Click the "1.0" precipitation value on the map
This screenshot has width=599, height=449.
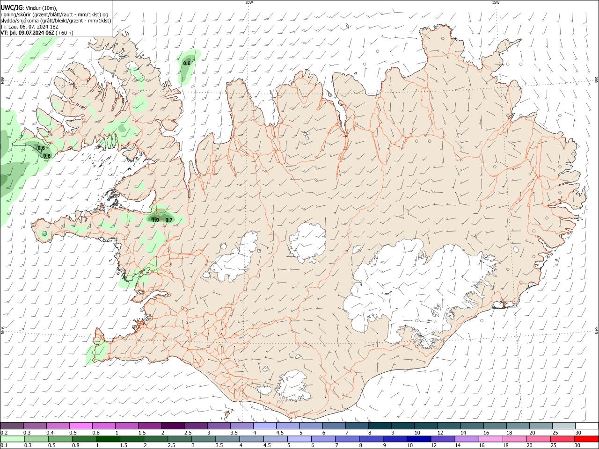(x=155, y=220)
